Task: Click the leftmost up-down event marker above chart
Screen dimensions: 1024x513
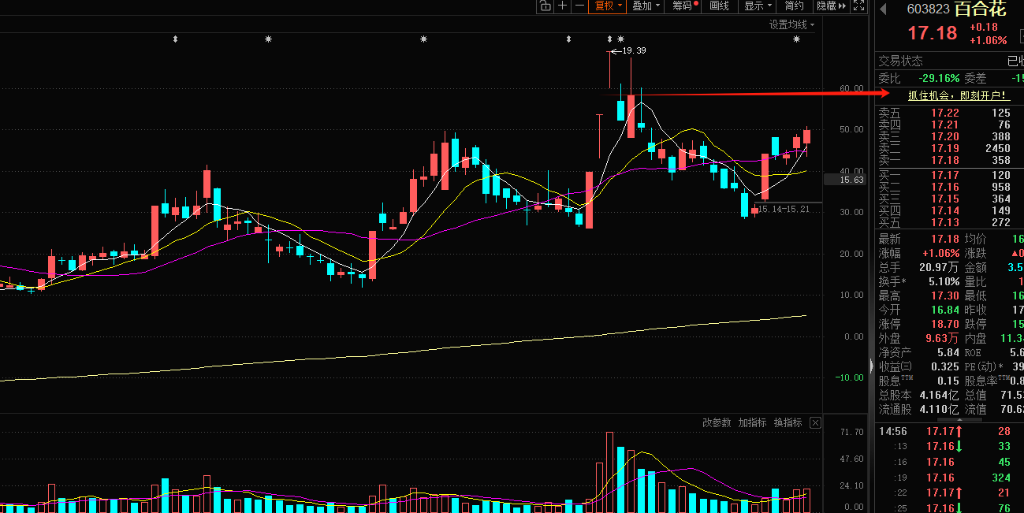Action: coord(176,39)
